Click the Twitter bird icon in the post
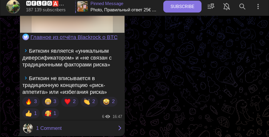 click(x=26, y=37)
